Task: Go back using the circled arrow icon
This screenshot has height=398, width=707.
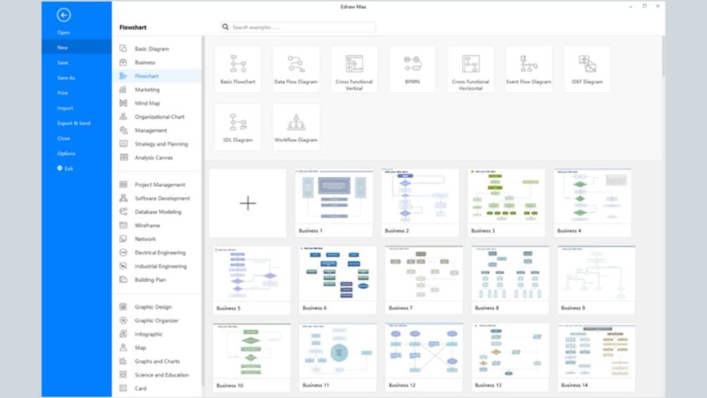Action: (64, 15)
